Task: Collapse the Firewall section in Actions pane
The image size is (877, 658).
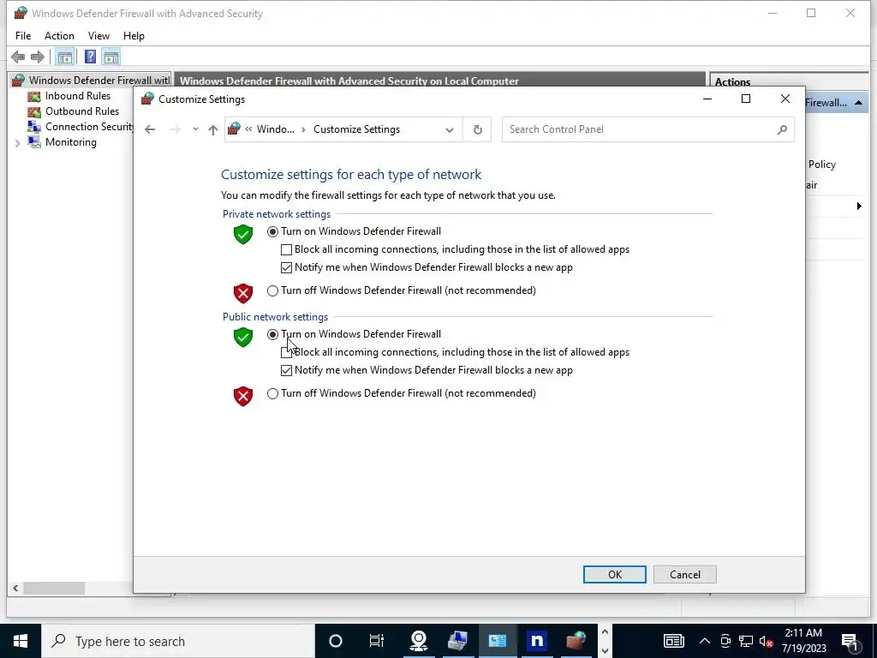Action: click(858, 103)
